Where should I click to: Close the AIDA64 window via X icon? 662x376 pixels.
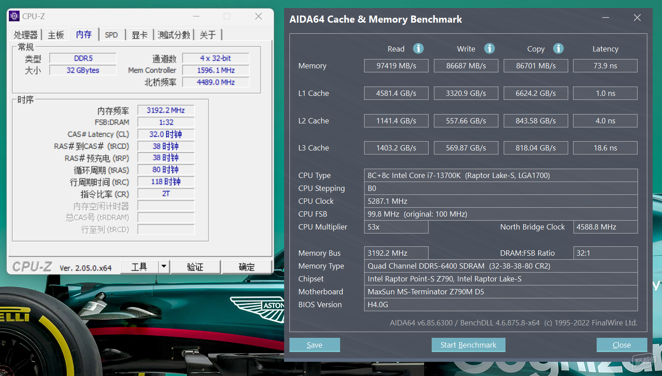point(637,17)
